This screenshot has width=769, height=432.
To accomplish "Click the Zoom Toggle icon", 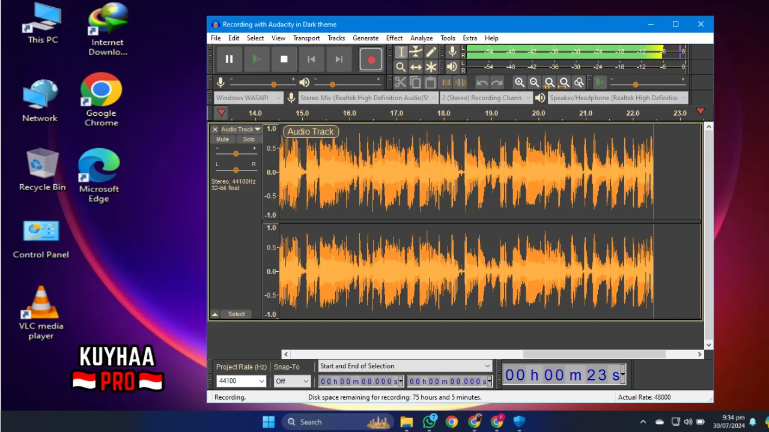I will [x=579, y=82].
